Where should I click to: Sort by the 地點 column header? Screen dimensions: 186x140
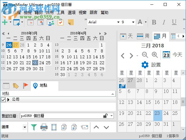tap(58, 94)
